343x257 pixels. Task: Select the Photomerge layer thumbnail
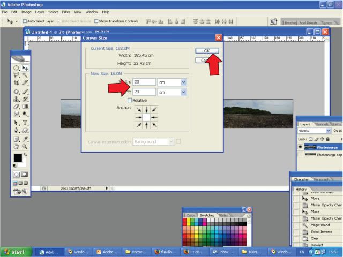click(310, 147)
